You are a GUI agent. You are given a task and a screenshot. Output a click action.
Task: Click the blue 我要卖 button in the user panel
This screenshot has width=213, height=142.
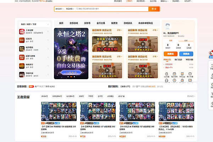186,54
